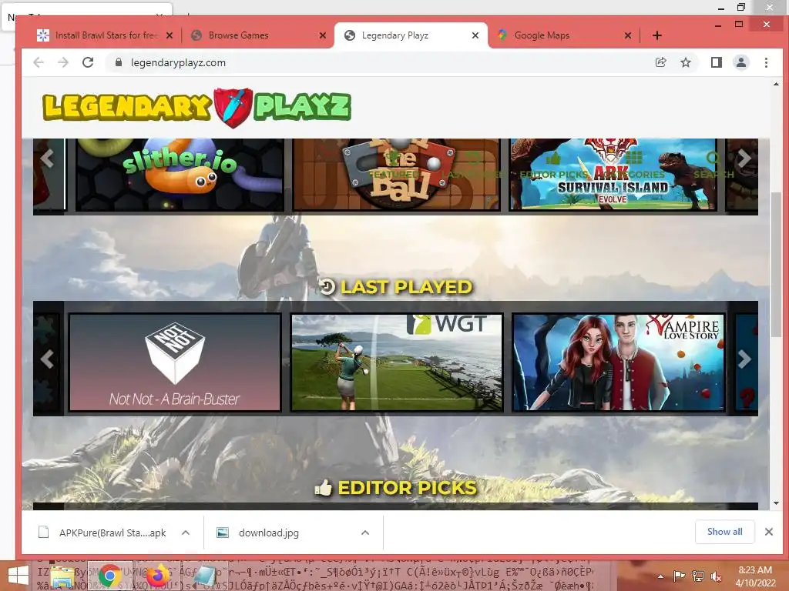Open ARK Survival Island Evolve thumbnail

click(613, 175)
